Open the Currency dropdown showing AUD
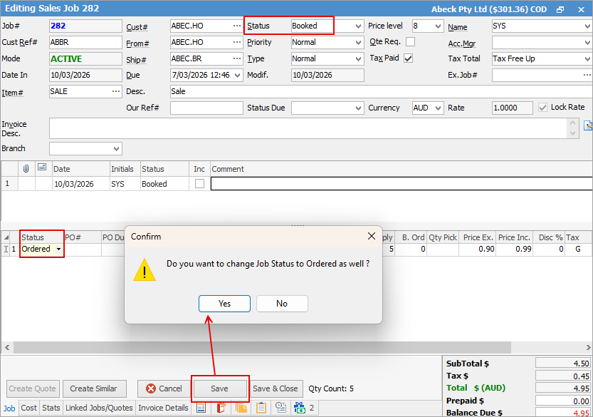 438,108
